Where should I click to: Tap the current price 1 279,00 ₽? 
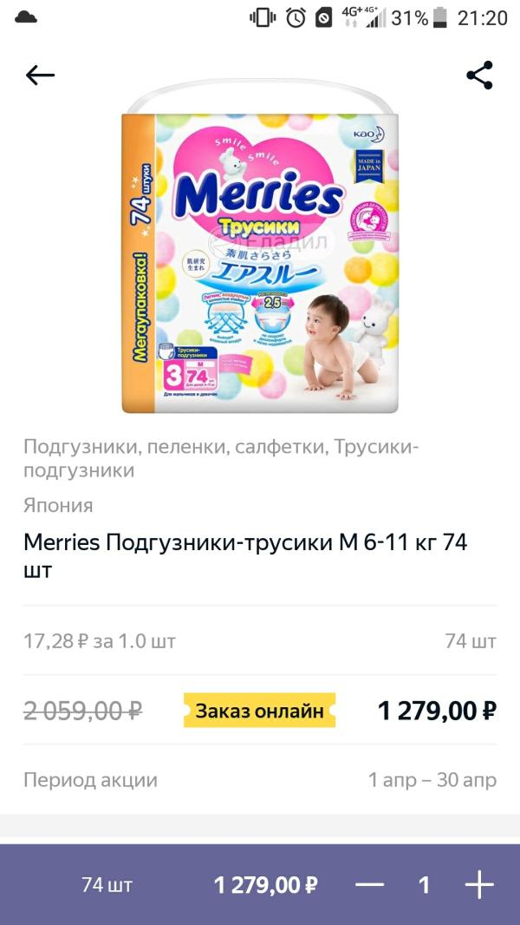[x=438, y=711]
